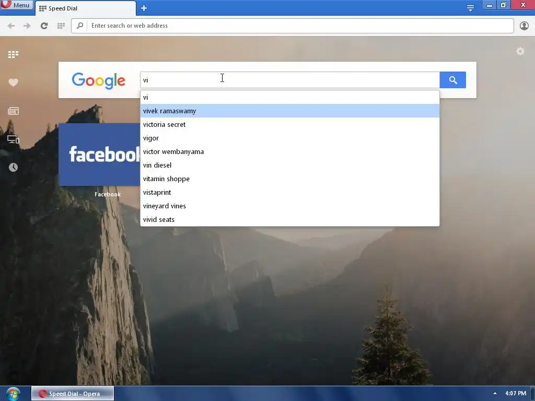Click the taskbar clock showing 4:07 PM
This screenshot has width=535, height=401.
tap(516, 394)
